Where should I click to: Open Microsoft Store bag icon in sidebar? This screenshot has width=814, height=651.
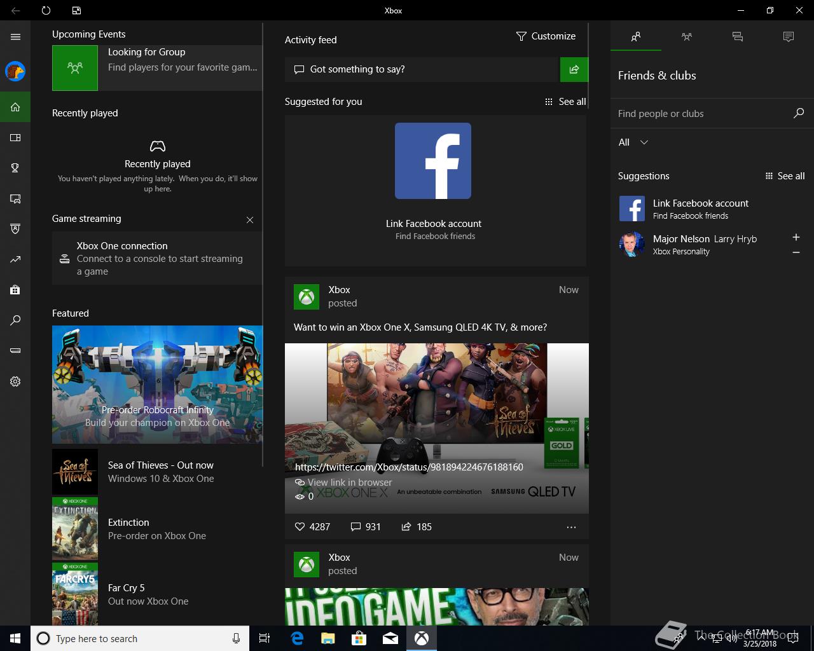pos(15,290)
